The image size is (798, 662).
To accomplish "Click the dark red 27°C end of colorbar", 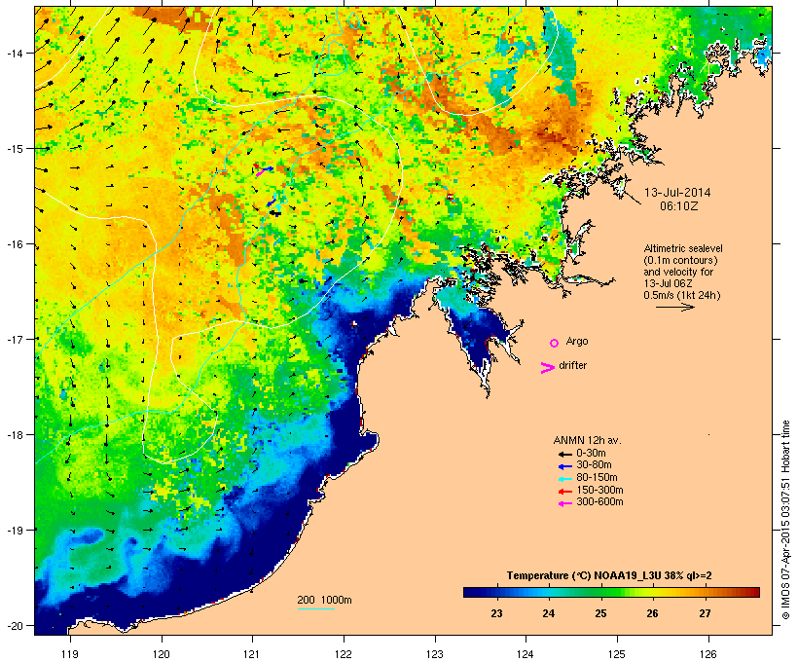I will pos(752,592).
